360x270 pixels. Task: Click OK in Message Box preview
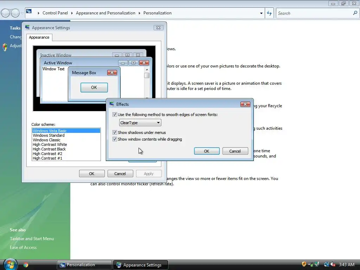94,88
